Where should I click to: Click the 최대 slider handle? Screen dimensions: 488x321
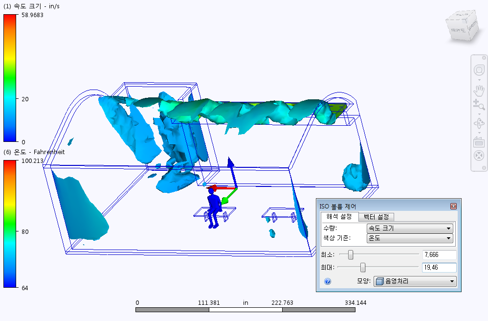(x=362, y=268)
